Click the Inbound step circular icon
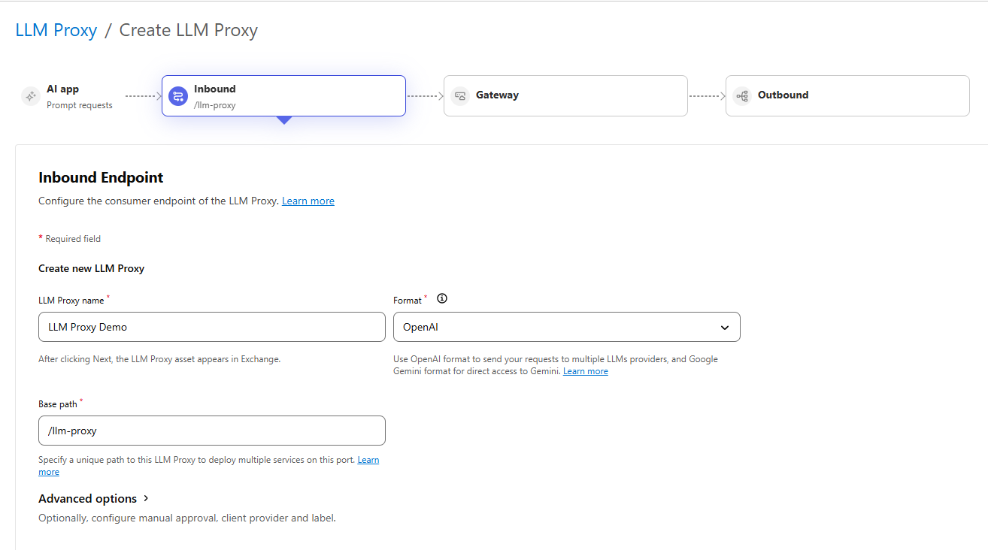Viewport: 988px width, 550px height. tap(178, 96)
